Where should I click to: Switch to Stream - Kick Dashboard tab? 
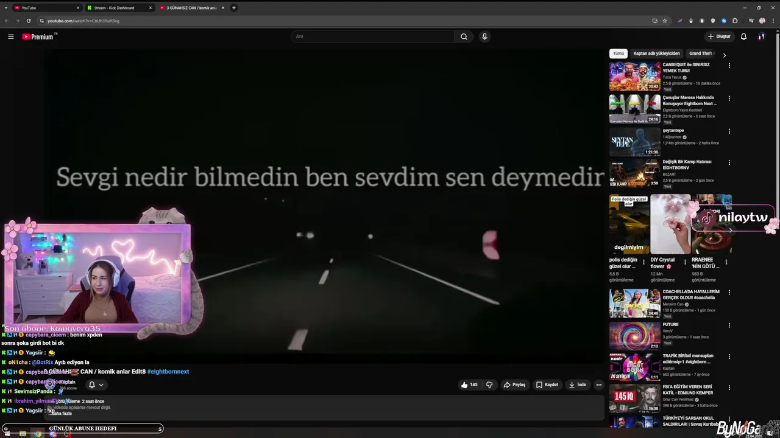119,8
